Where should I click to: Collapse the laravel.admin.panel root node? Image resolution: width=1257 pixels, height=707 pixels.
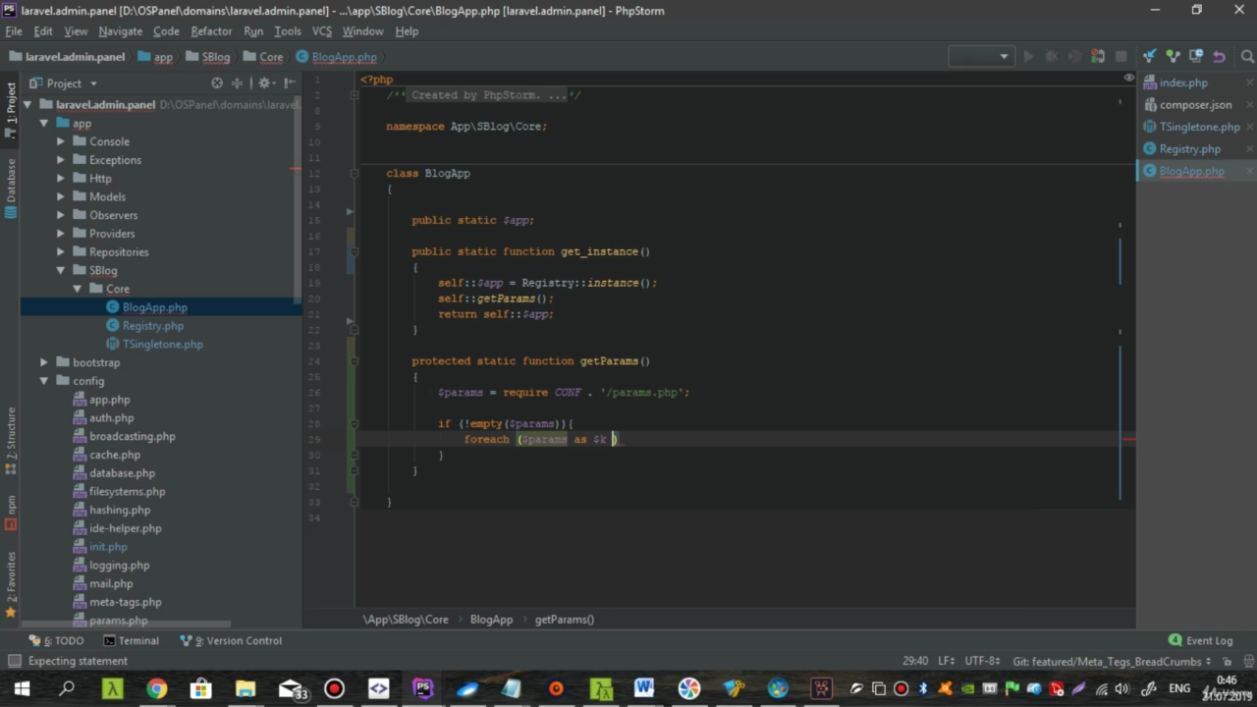[27, 104]
